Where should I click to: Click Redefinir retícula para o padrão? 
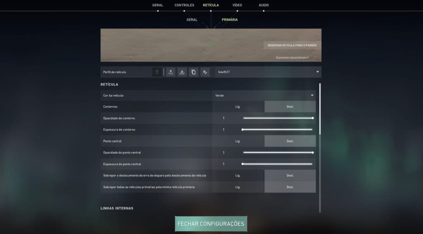[292, 45]
